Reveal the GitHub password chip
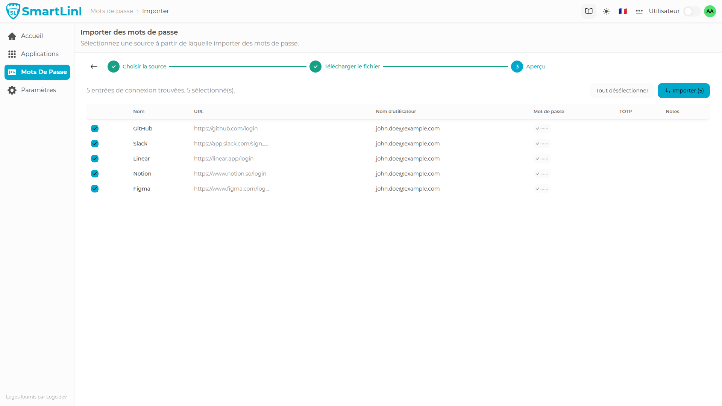 [542, 129]
